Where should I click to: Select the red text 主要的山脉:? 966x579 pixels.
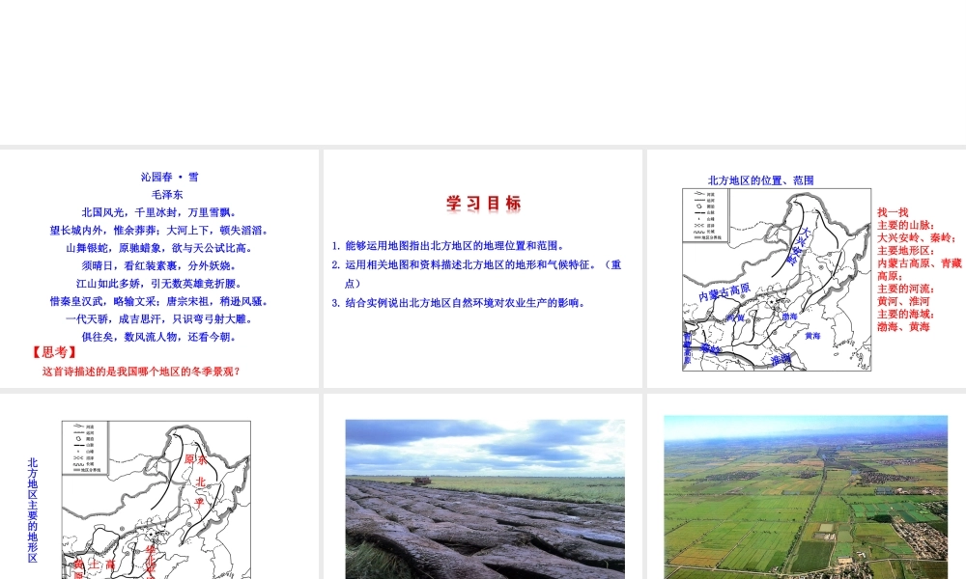click(906, 225)
